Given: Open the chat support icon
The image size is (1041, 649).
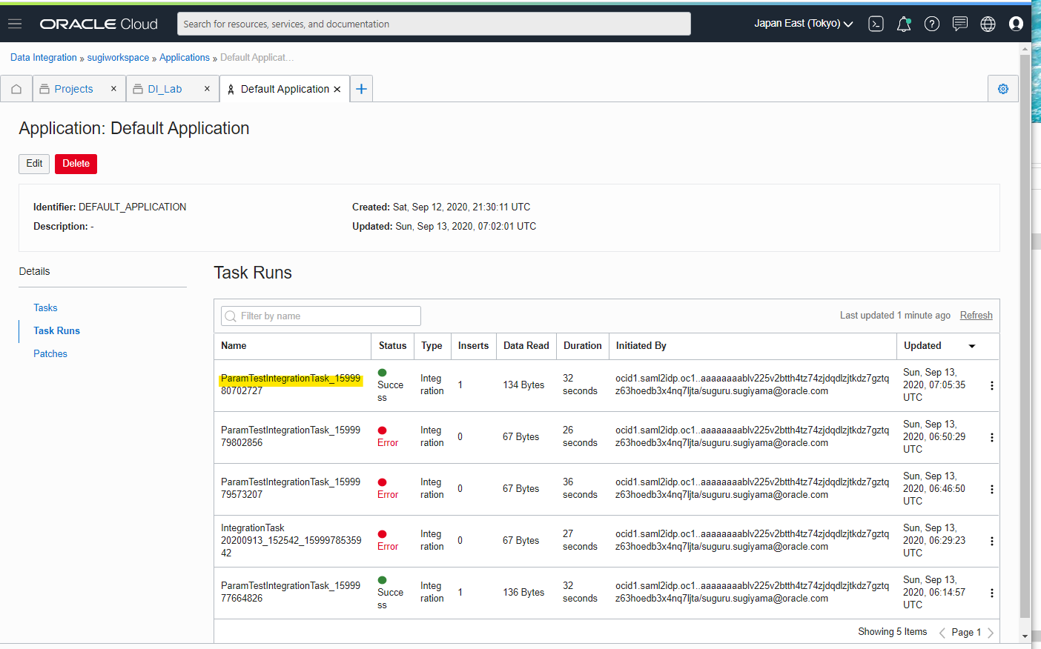Looking at the screenshot, I should (960, 24).
